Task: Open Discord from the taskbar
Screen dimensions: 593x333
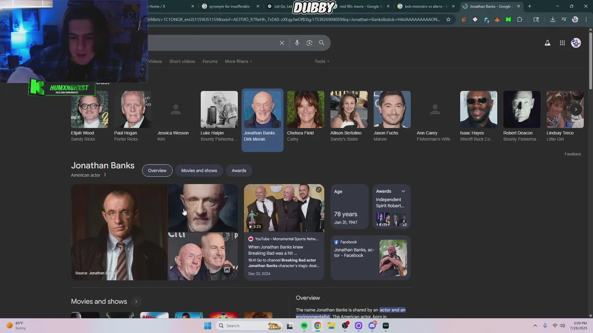Action: coord(372,326)
